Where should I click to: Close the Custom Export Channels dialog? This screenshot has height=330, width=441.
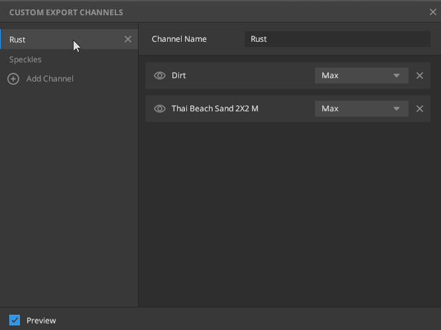[433, 12]
